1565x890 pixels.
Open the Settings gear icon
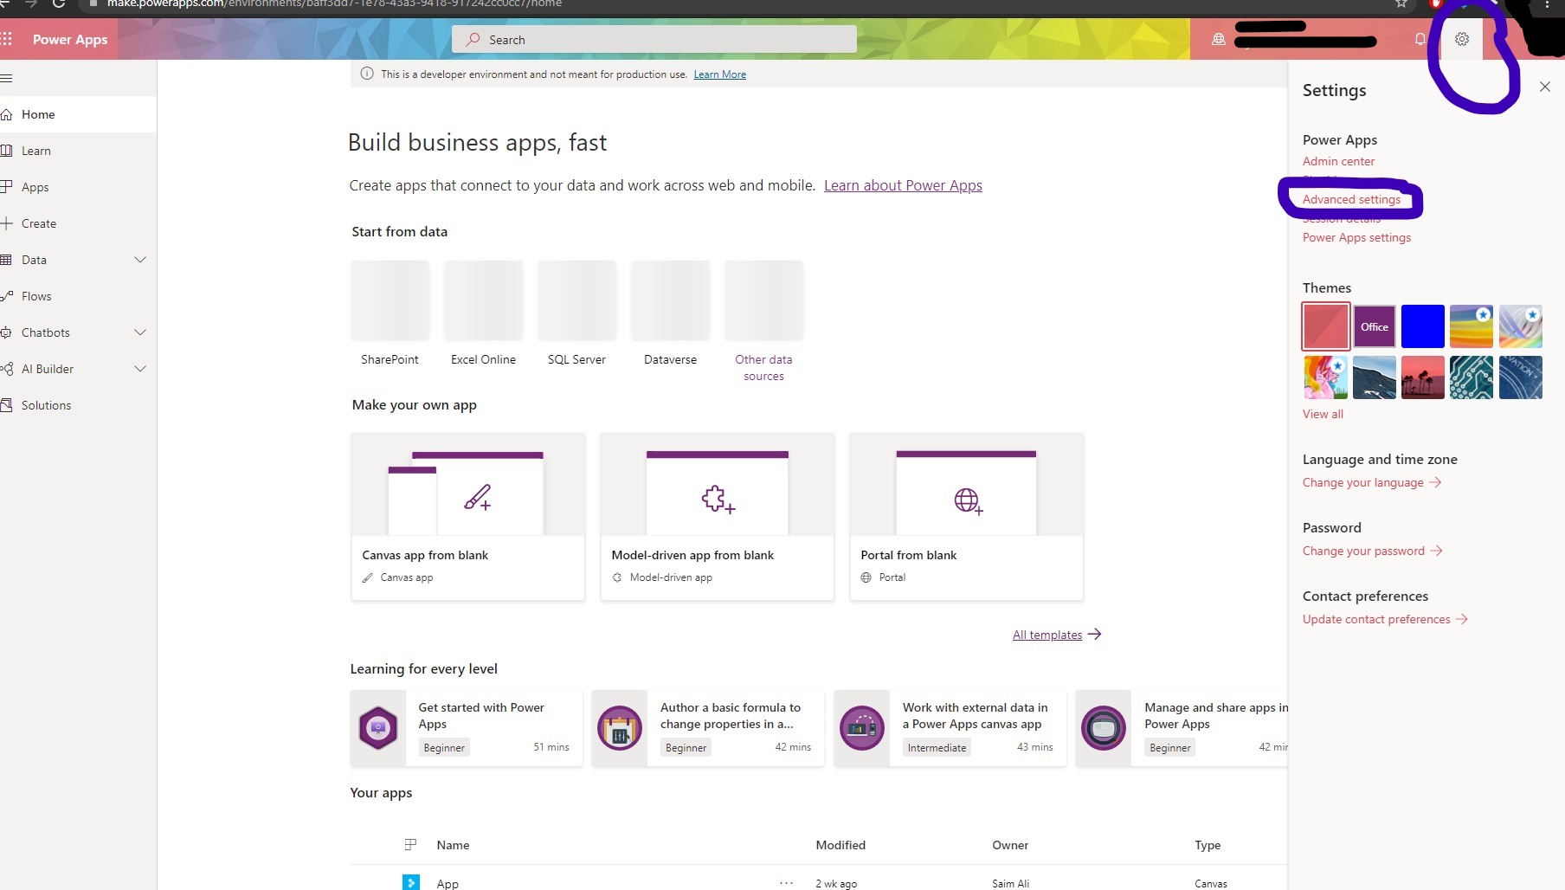coord(1461,39)
